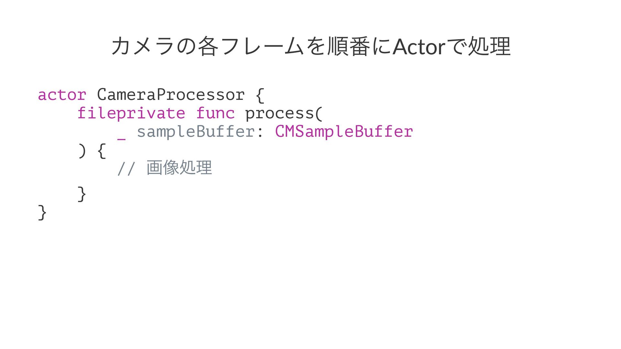The image size is (621, 349).
Task: Click the CMSampleBuffer type name
Action: point(344,132)
